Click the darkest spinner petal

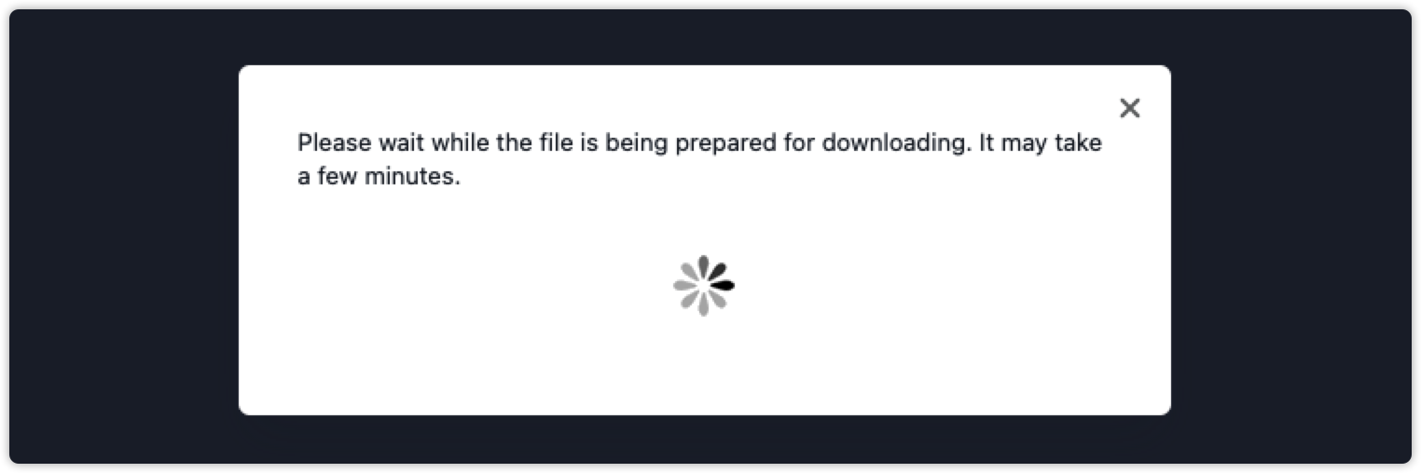pyautogui.click(x=723, y=285)
